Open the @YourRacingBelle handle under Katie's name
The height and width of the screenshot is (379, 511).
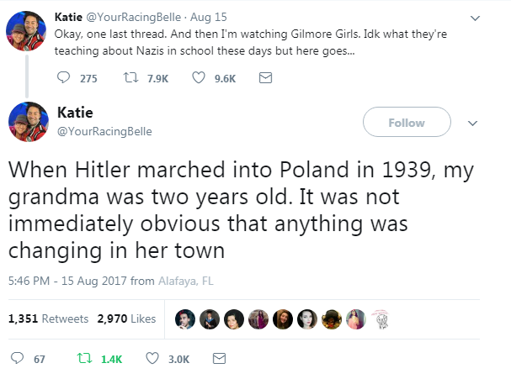pyautogui.click(x=104, y=132)
